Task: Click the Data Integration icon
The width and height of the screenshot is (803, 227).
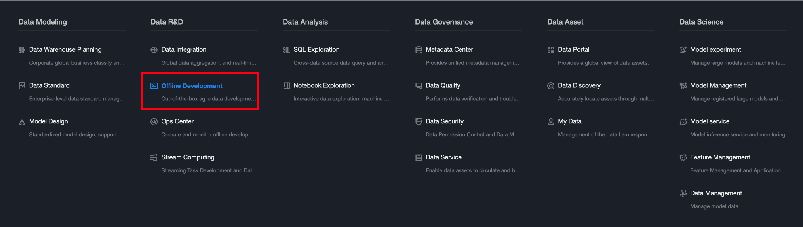Action: 154,50
